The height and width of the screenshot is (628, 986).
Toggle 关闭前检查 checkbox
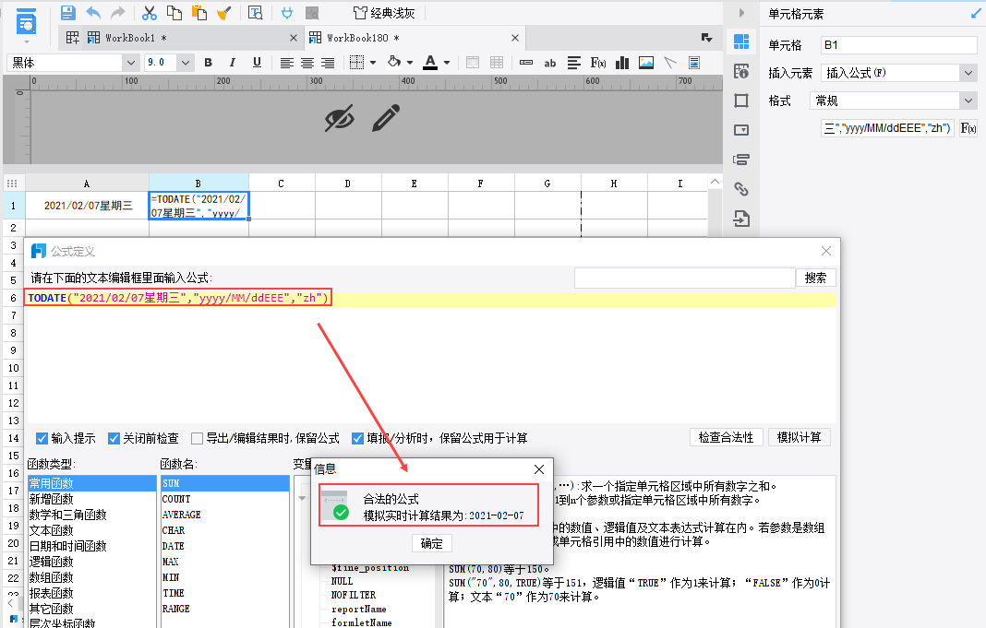pyautogui.click(x=114, y=438)
